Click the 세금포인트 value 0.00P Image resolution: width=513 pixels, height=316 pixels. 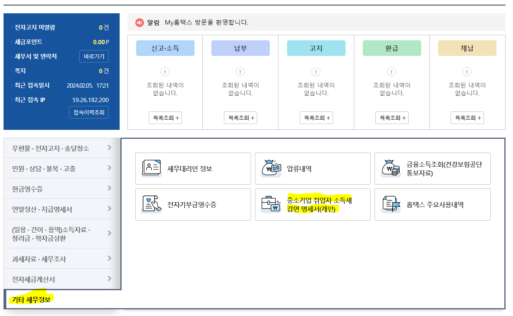[x=101, y=42]
